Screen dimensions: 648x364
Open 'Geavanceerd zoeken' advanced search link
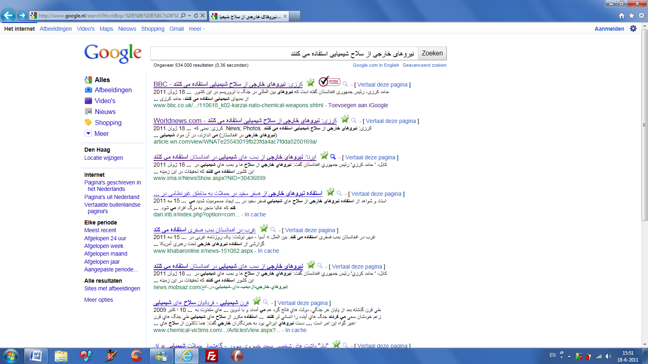[424, 65]
